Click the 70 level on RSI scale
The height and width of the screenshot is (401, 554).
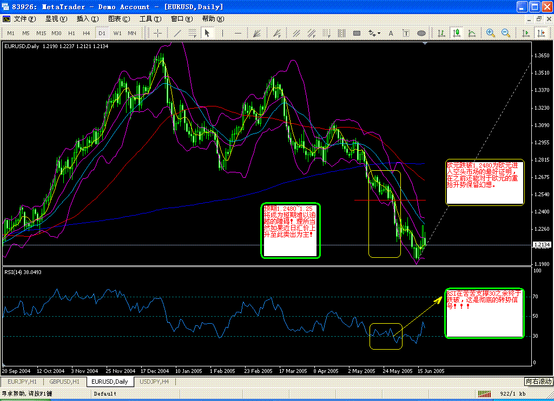(x=536, y=297)
